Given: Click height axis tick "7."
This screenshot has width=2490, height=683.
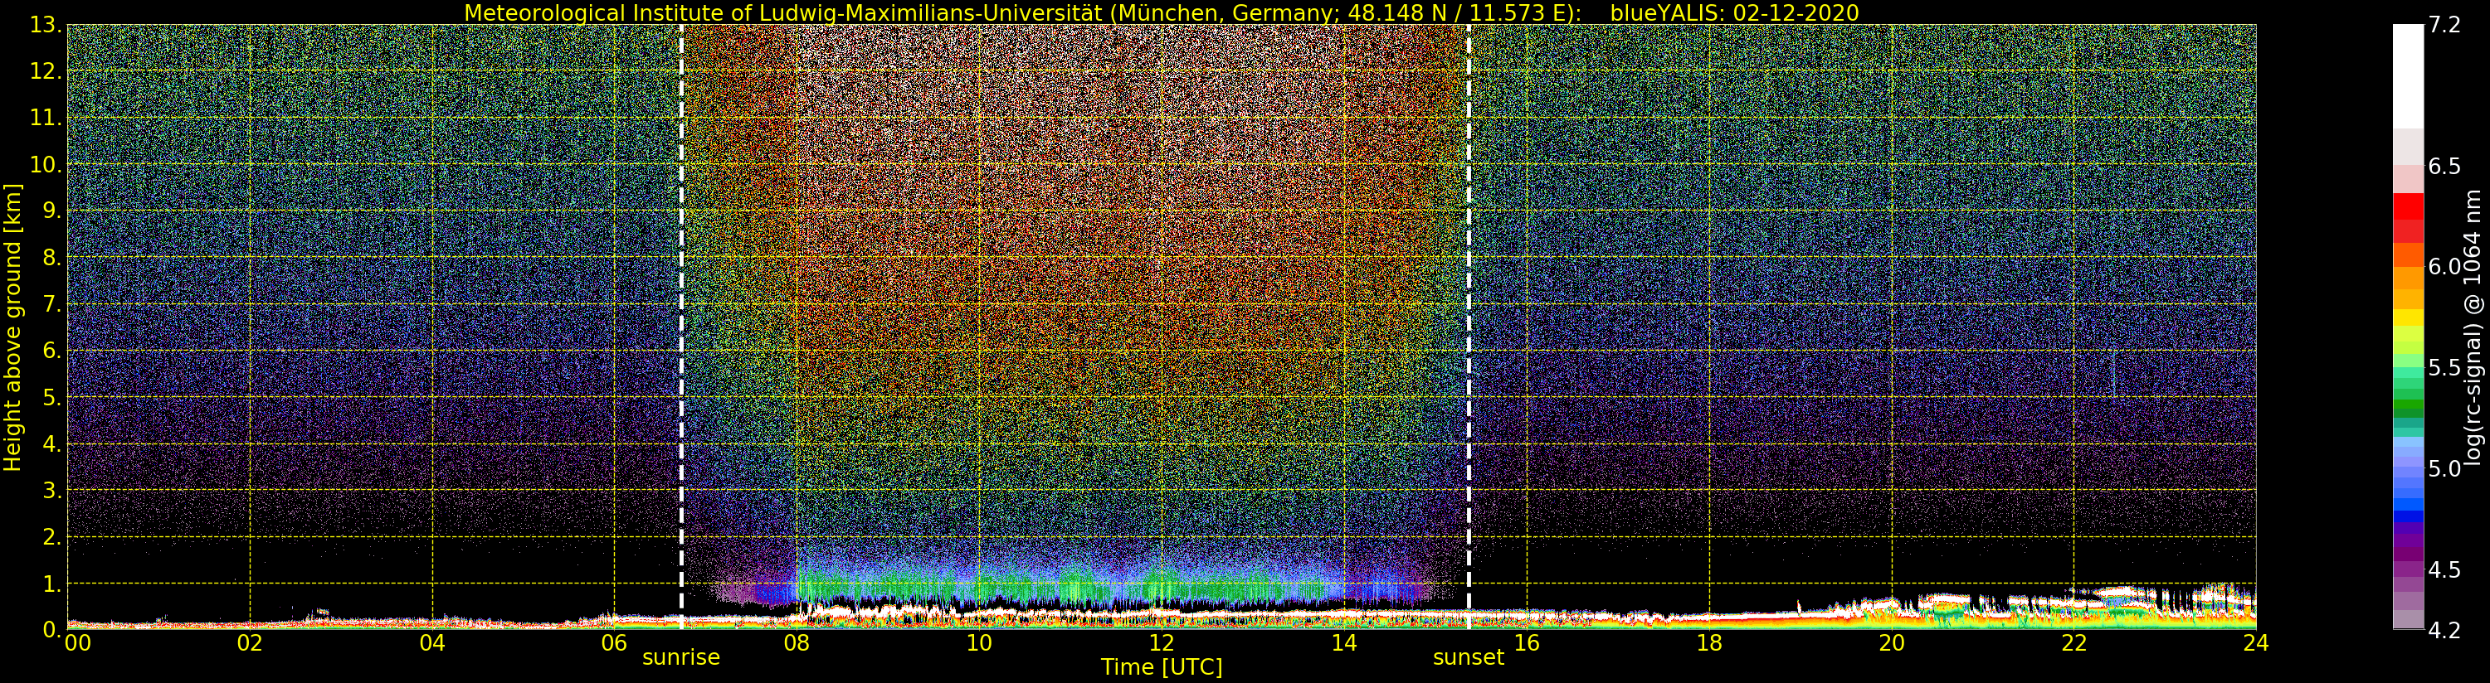Looking at the screenshot, I should pyautogui.click(x=51, y=304).
